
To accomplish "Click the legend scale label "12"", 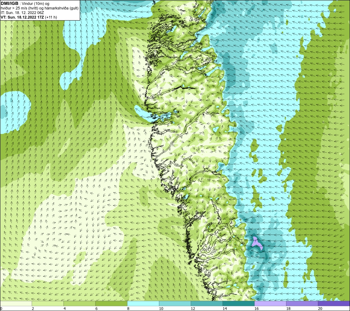I will pos(193,309).
